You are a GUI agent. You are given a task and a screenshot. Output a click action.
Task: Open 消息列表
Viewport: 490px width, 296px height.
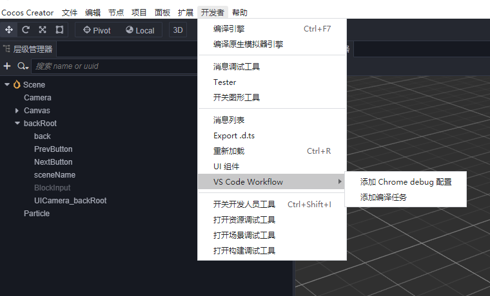pyautogui.click(x=272, y=120)
